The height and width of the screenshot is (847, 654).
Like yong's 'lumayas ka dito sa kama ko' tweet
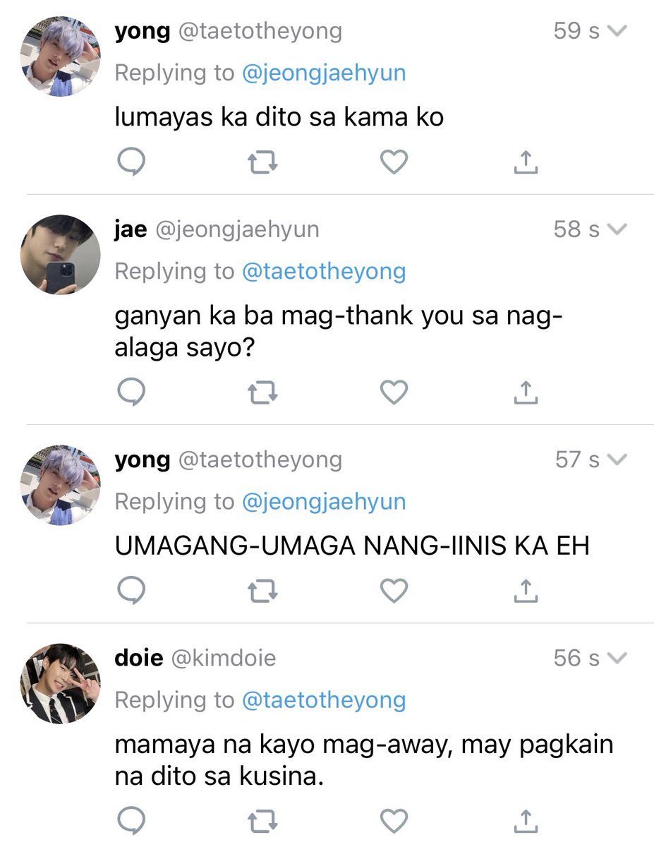click(x=394, y=163)
